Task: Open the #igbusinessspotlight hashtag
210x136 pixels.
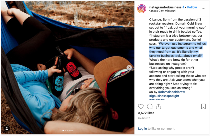Action: [164, 96]
